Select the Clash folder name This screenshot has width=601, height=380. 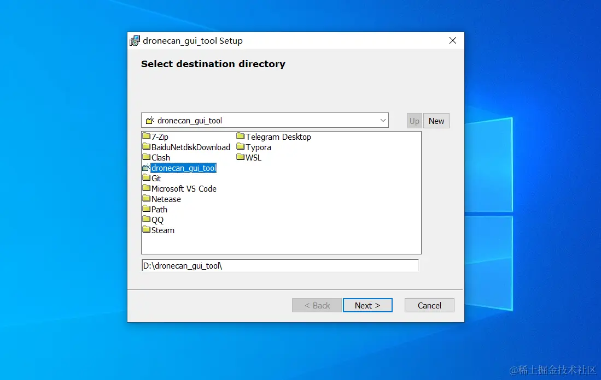[161, 157]
